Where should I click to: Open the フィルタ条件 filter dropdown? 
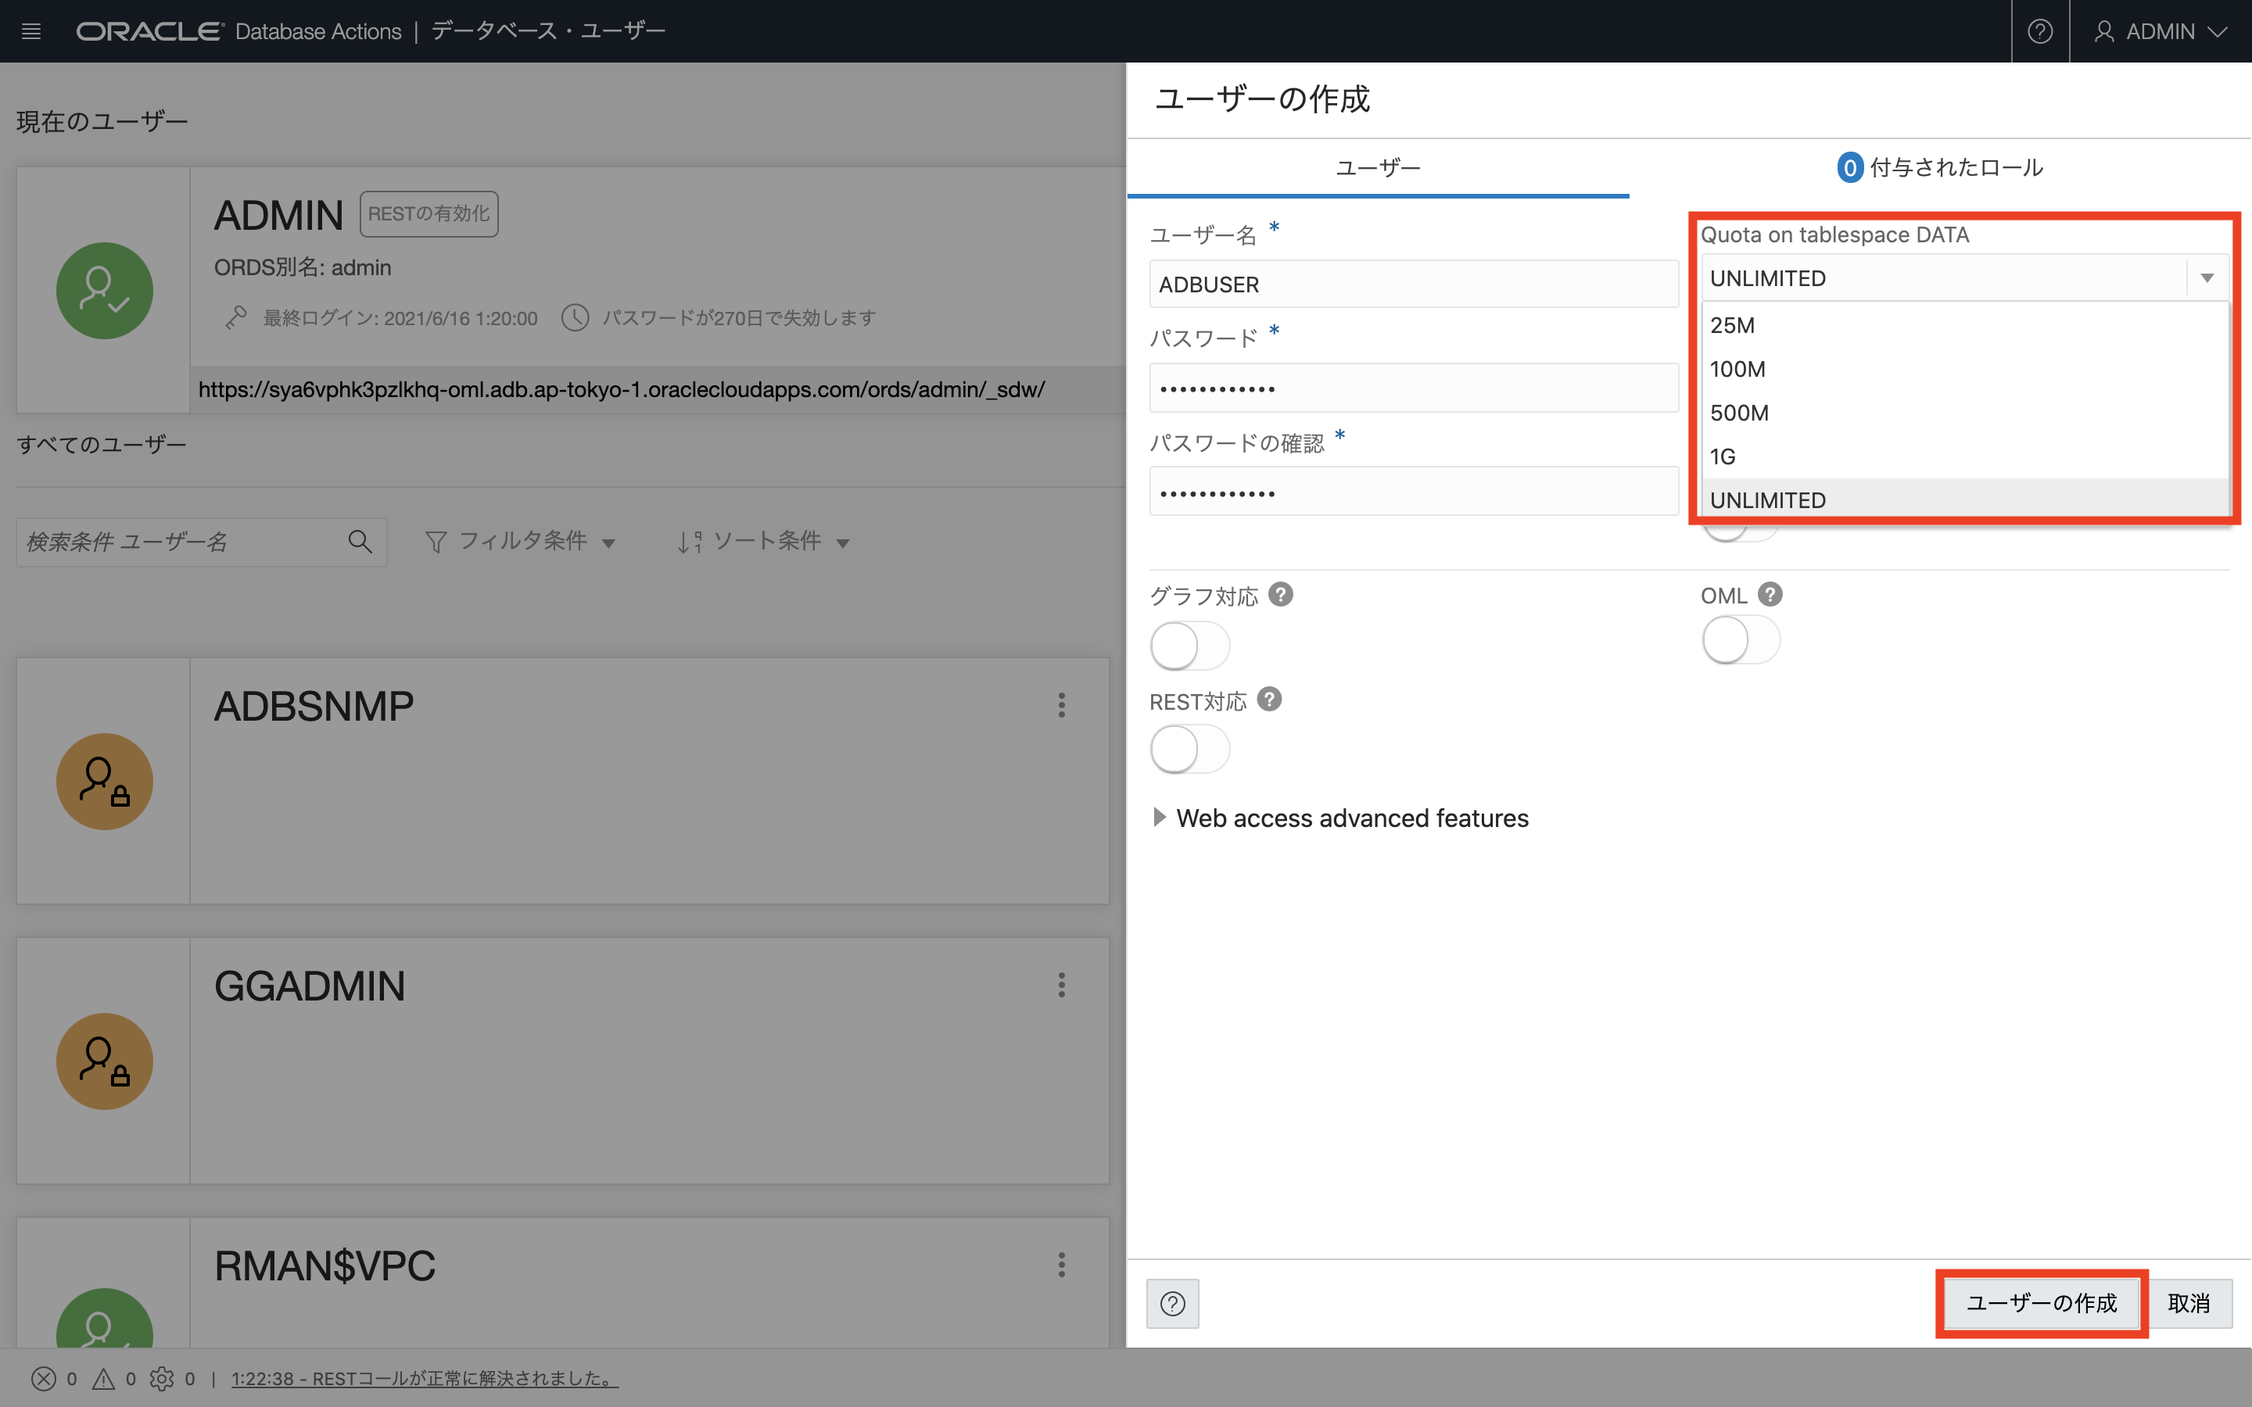click(519, 542)
